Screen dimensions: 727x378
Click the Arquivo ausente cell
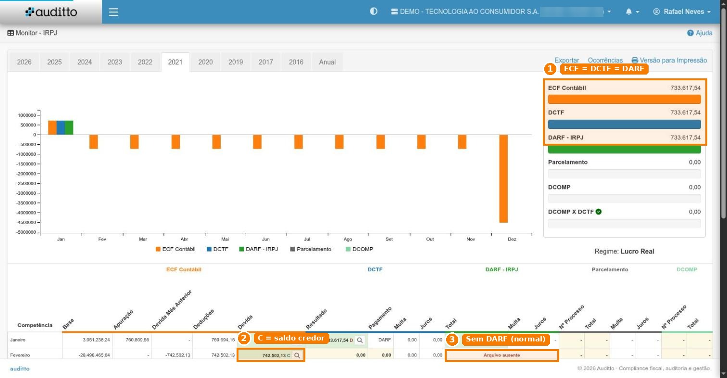pos(501,355)
